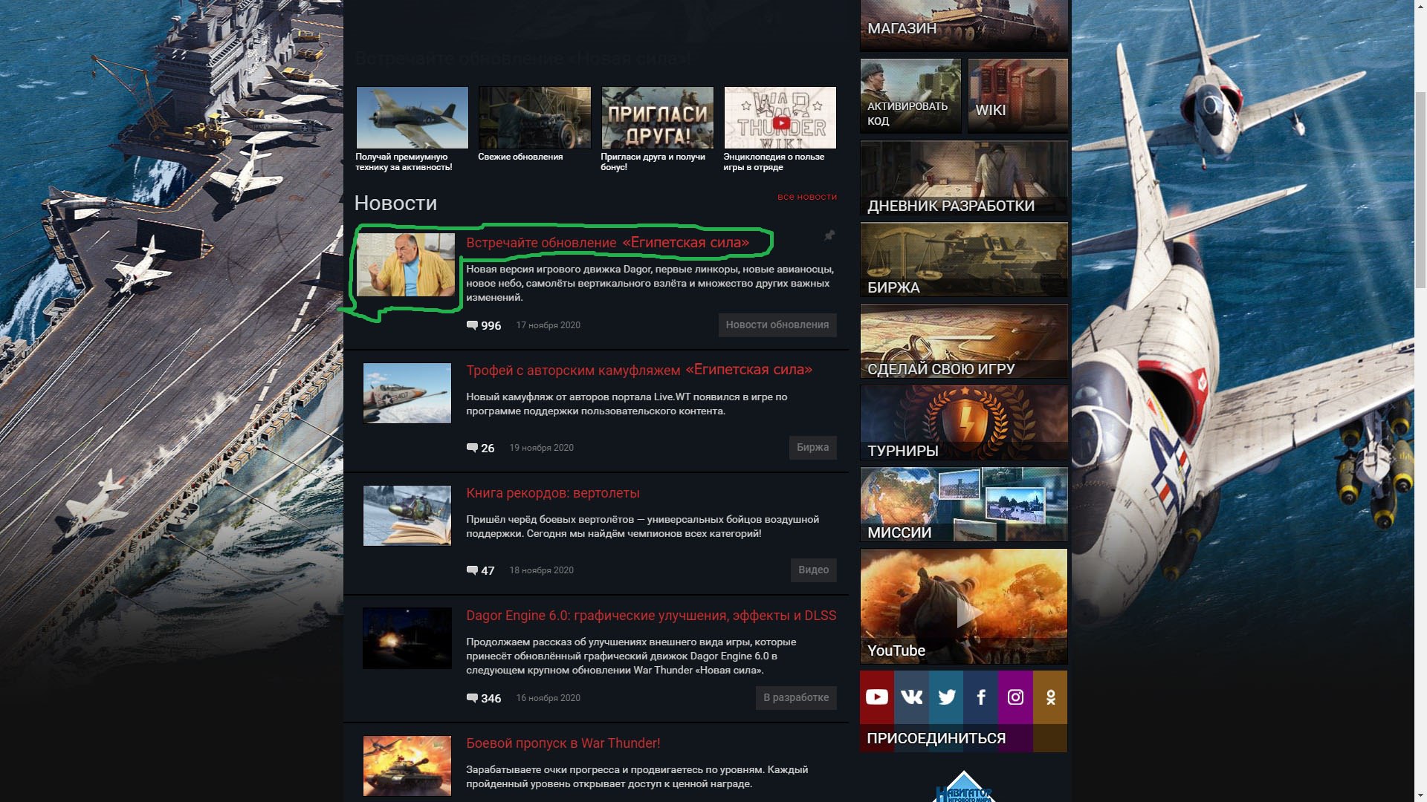Click the 'Биржа' news tag

(813, 448)
